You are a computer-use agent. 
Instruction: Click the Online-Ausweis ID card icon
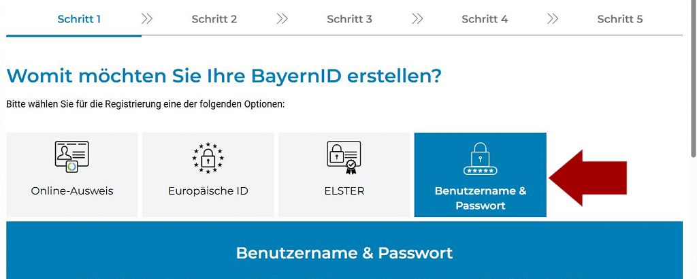coord(72,157)
